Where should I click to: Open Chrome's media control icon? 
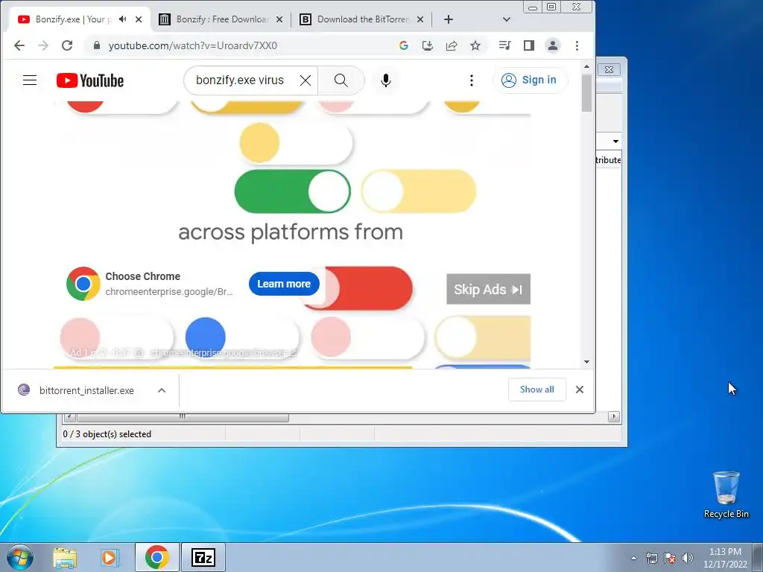point(504,45)
